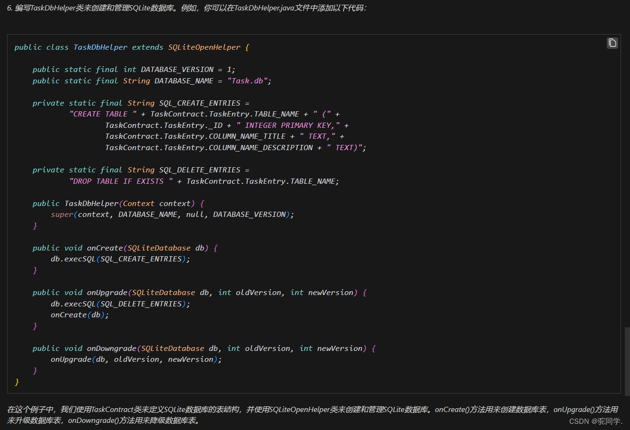The image size is (630, 430).
Task: Click the 'public void onCreate(SQLiteDatabase db)' line
Action: pos(125,248)
